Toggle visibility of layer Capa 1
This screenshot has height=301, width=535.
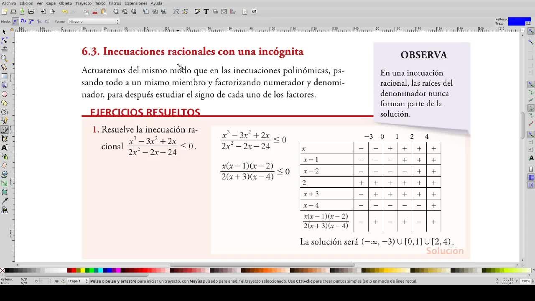(57, 281)
